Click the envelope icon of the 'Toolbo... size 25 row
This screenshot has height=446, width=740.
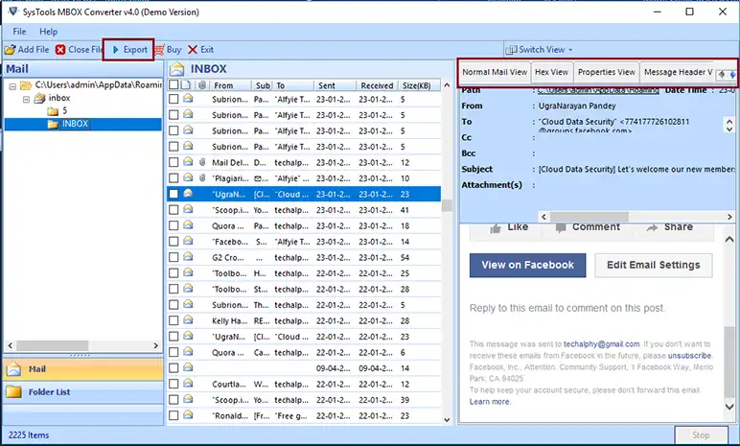[x=188, y=272]
